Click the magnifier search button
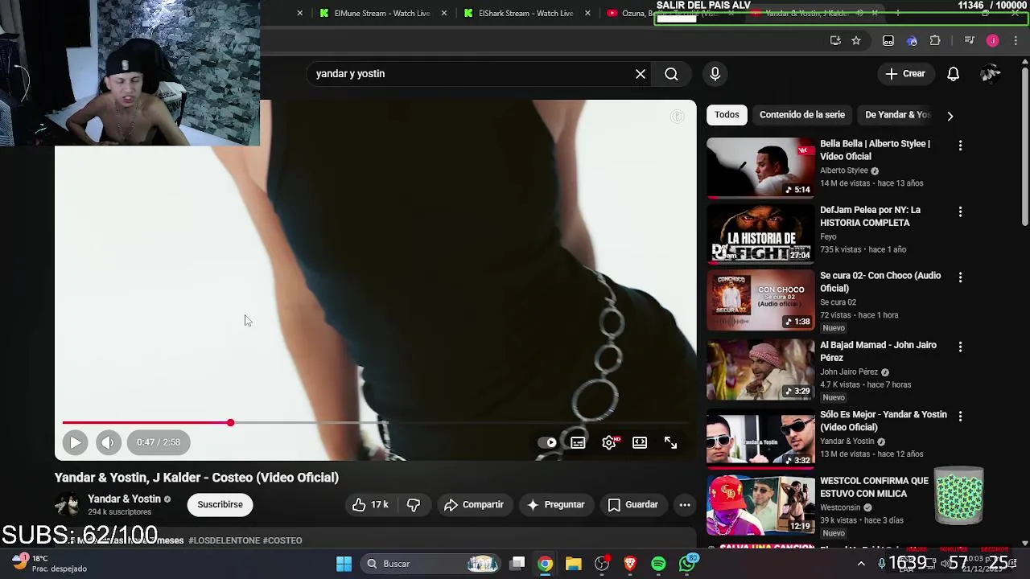1030x579 pixels. pyautogui.click(x=671, y=74)
